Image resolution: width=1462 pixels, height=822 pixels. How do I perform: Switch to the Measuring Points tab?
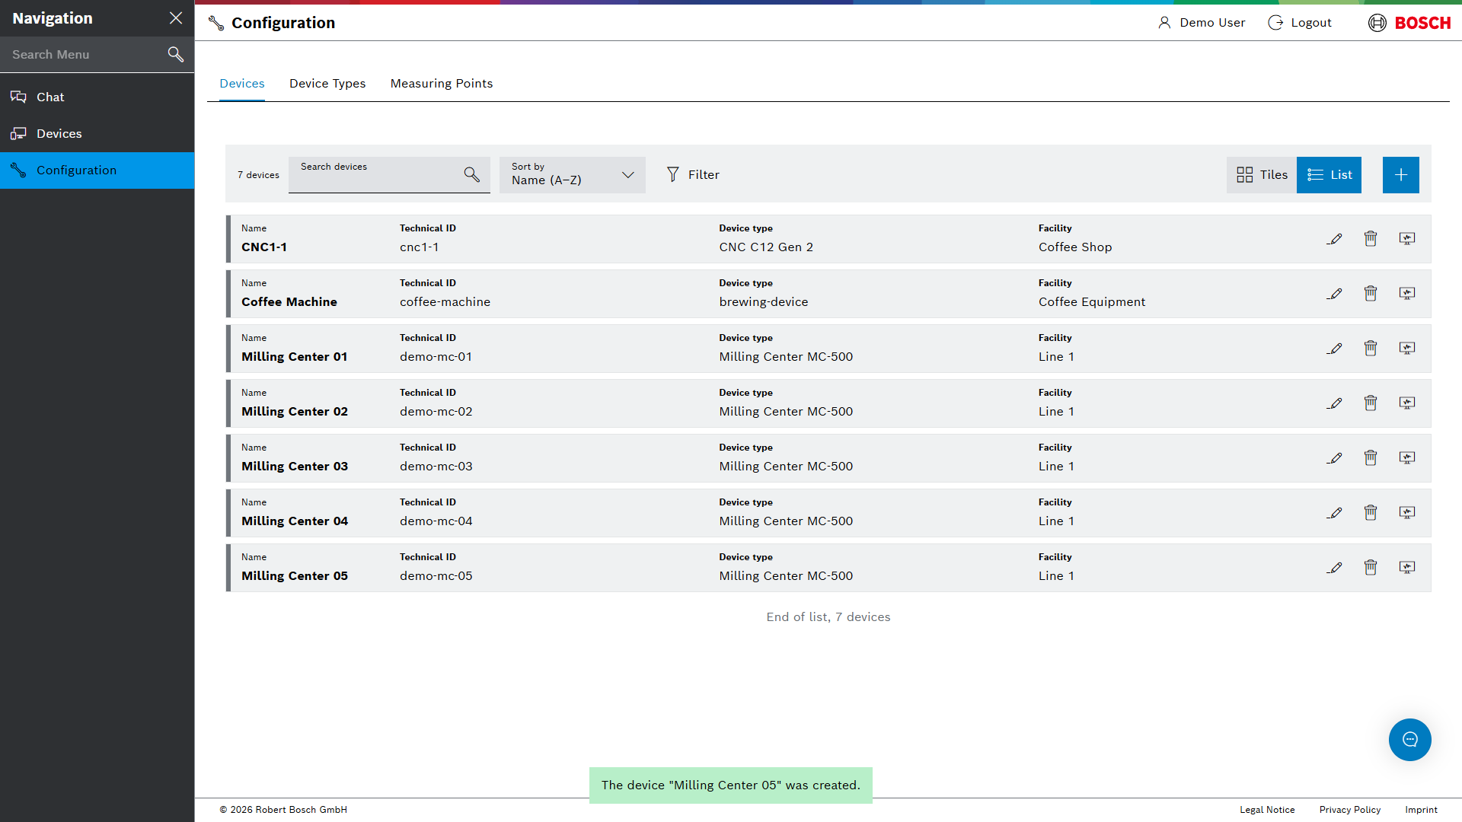(442, 84)
